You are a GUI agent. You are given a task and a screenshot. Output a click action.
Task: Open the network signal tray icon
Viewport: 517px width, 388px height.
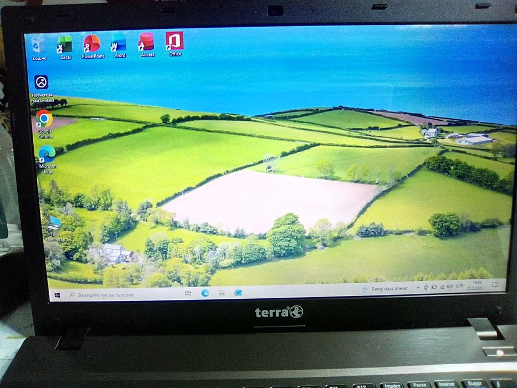point(442,287)
